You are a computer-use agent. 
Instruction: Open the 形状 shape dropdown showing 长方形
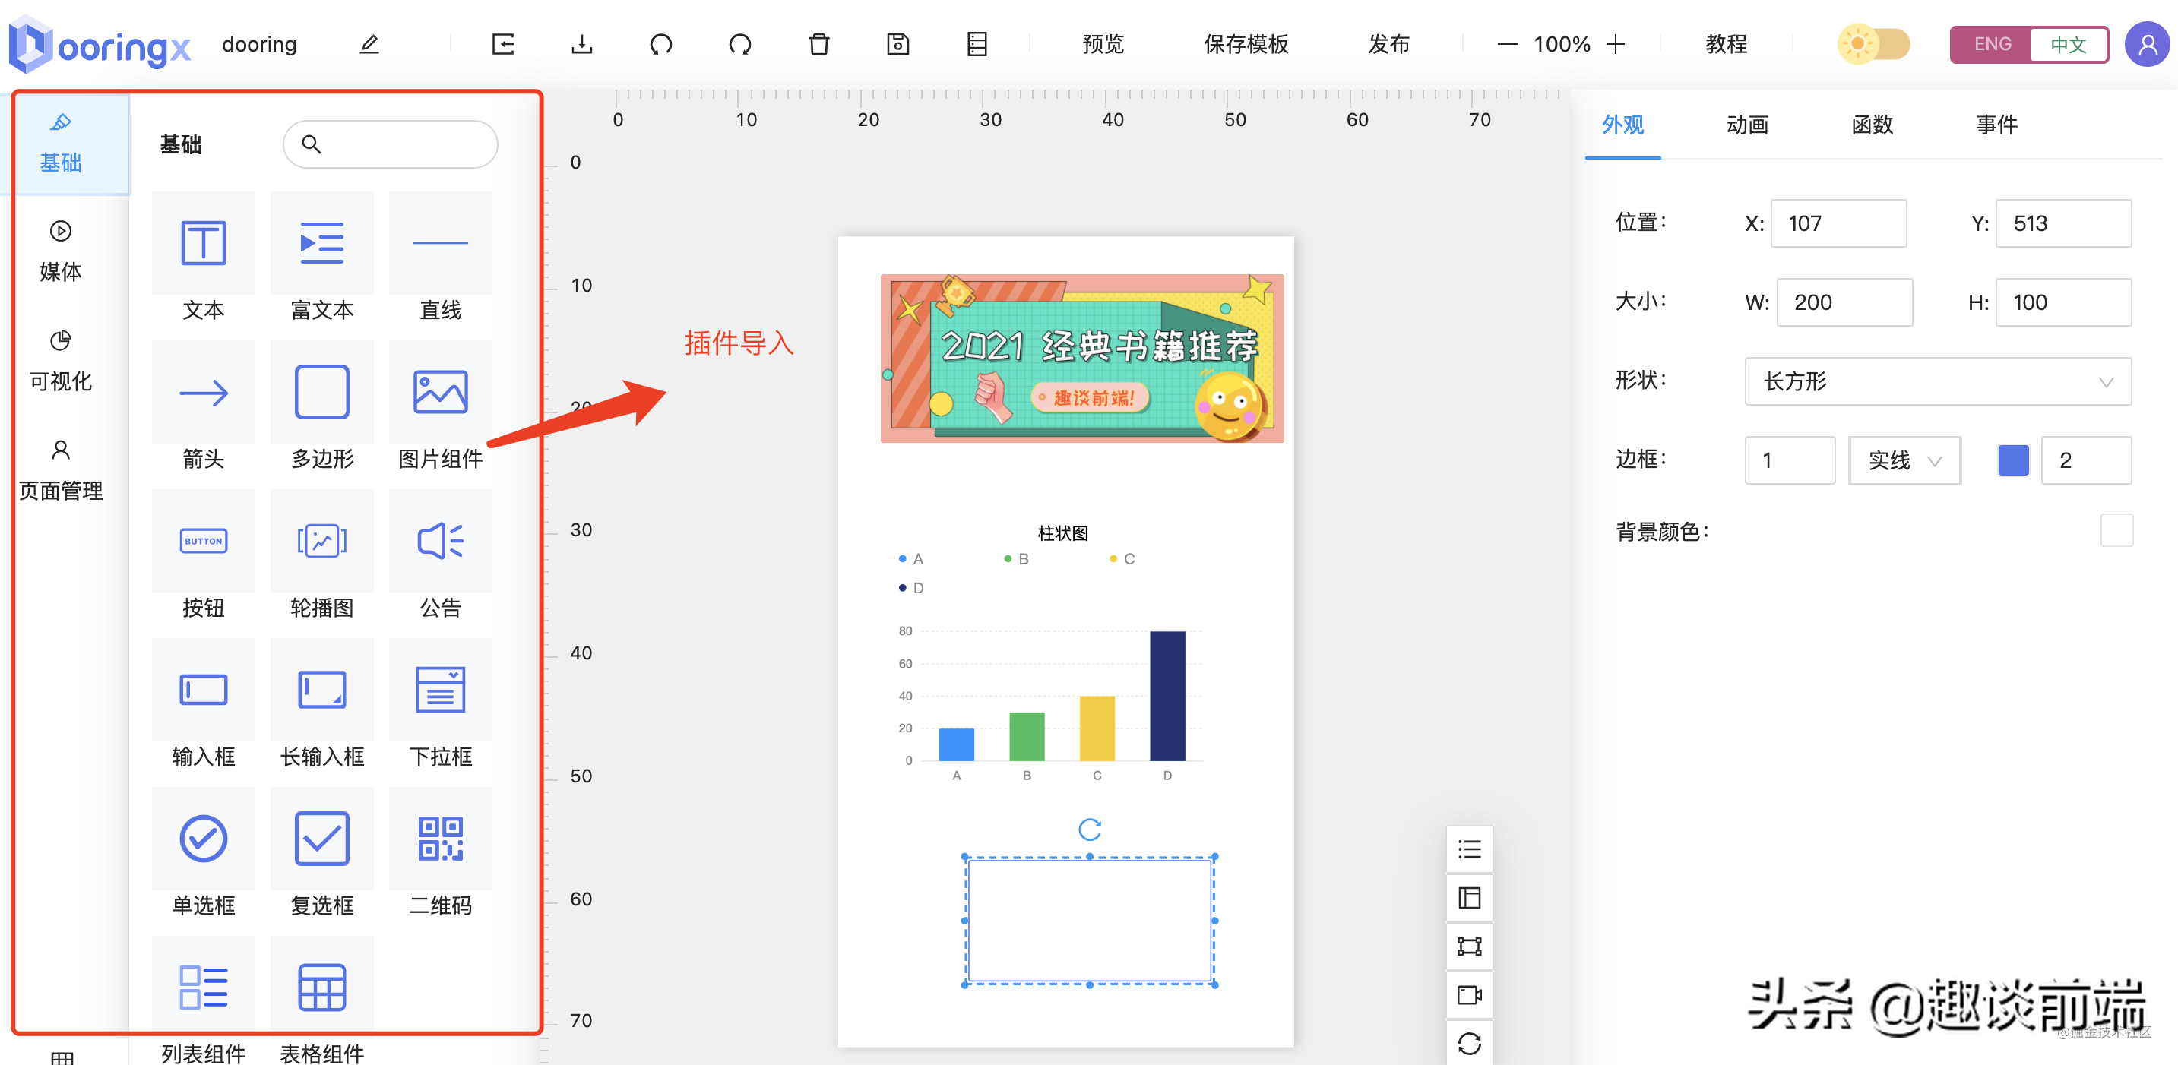pyautogui.click(x=1936, y=381)
